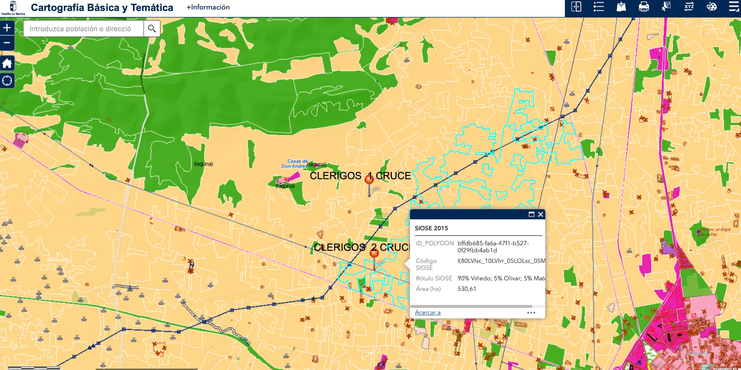Open the palette drawing tool

point(711,7)
